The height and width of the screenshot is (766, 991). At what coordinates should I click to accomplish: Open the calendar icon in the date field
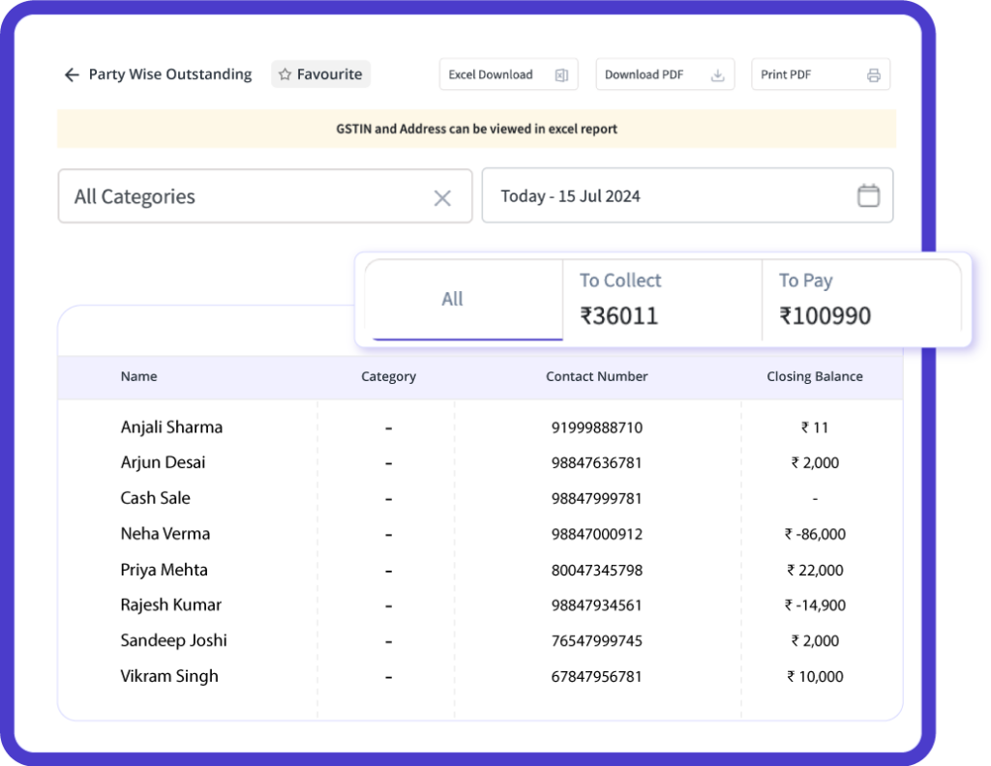coord(867,194)
